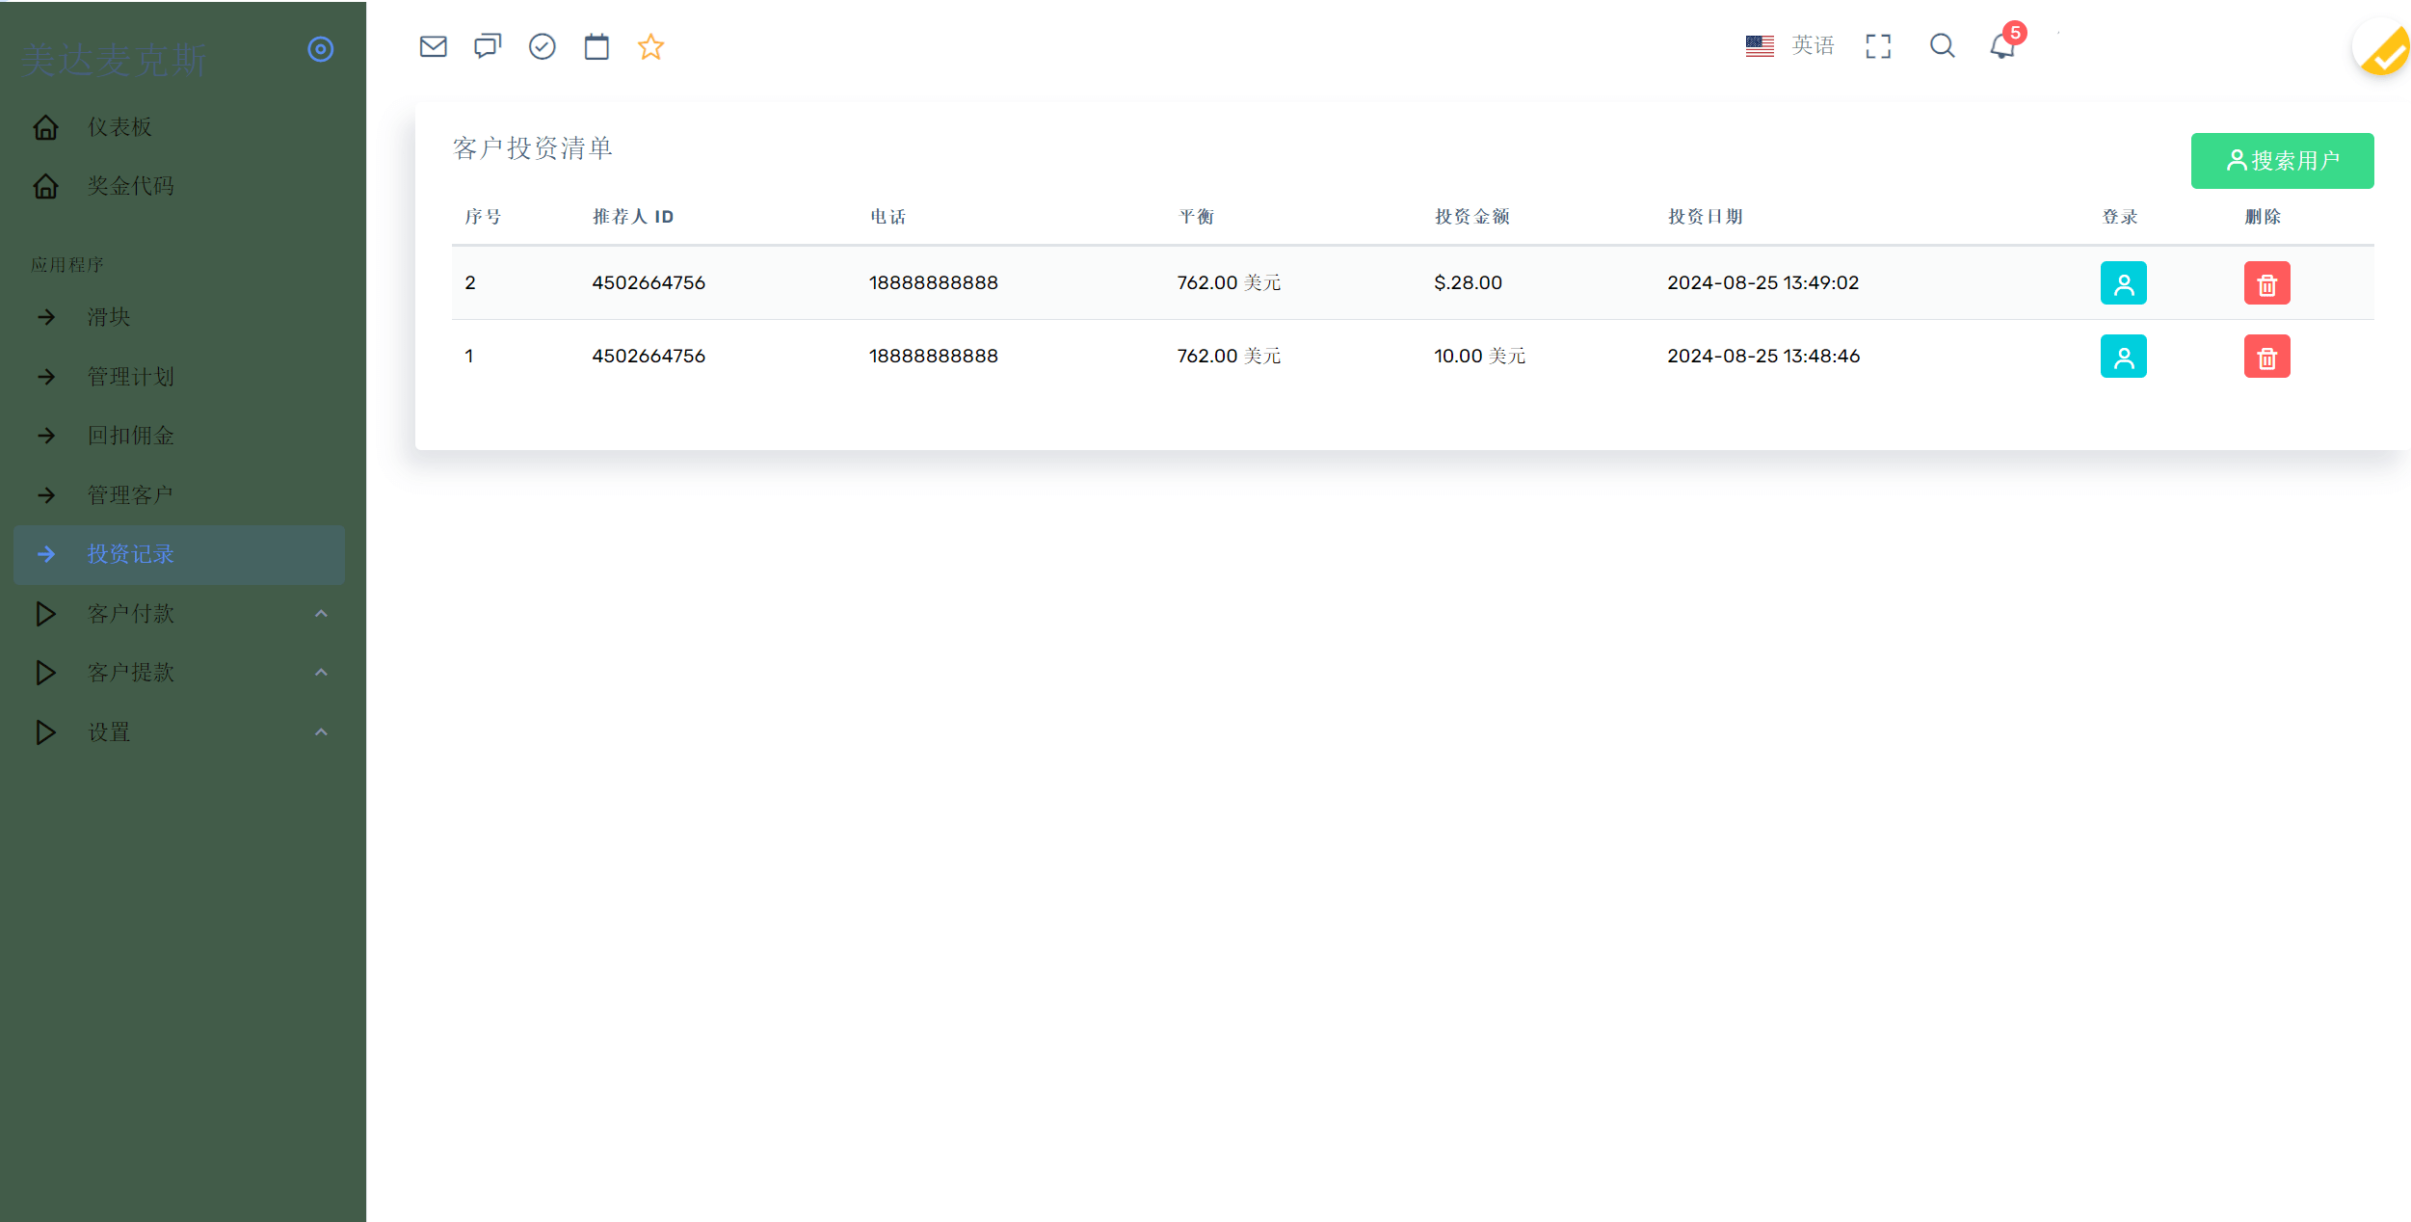Image resolution: width=2411 pixels, height=1222 pixels.
Task: Open the calendar icon in top bar
Action: point(596,46)
